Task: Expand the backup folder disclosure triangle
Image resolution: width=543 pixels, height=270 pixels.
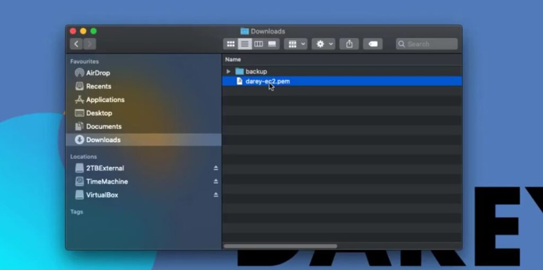Action: pos(228,72)
